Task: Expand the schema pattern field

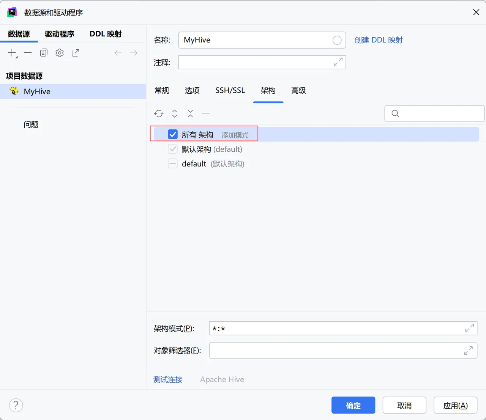Action: pos(470,328)
